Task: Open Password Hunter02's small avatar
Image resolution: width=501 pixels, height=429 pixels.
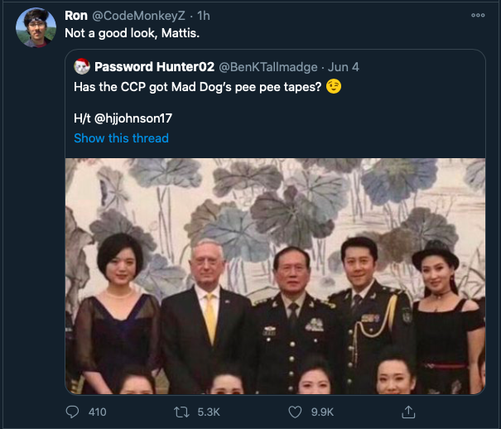Action: point(82,66)
